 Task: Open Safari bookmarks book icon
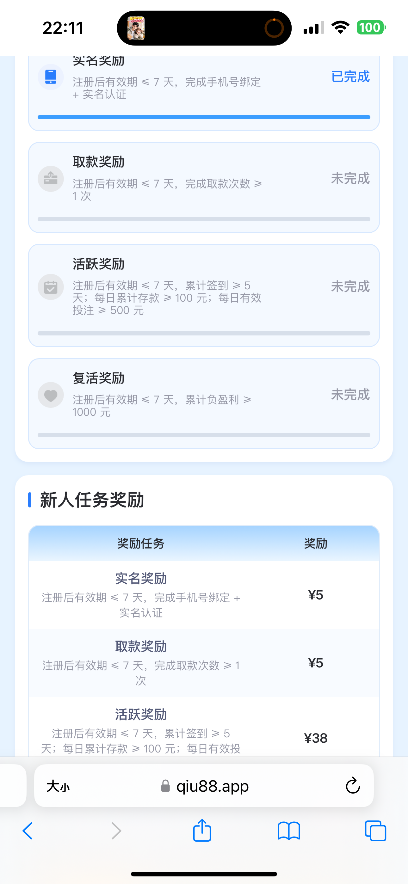[289, 831]
